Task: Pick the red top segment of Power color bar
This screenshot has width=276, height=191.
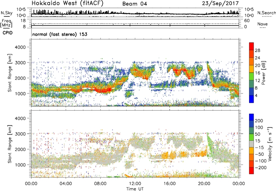Action: pos(252,46)
